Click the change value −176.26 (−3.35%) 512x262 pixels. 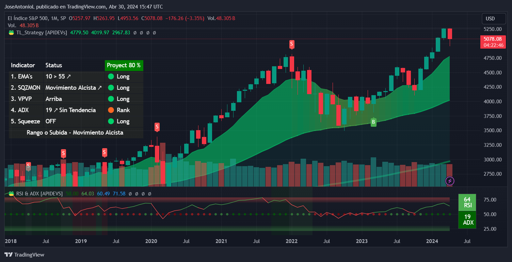(x=185, y=18)
